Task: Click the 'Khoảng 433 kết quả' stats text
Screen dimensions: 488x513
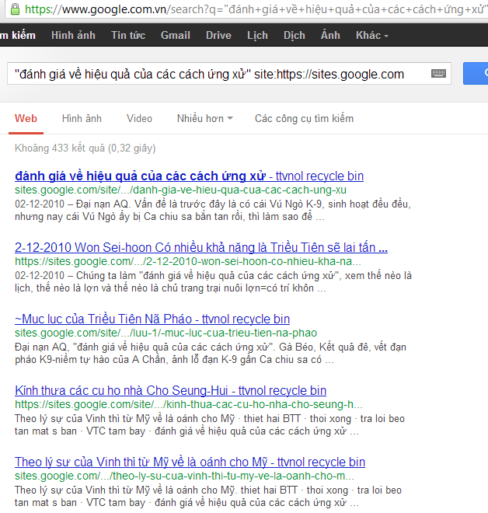Action: (85, 148)
